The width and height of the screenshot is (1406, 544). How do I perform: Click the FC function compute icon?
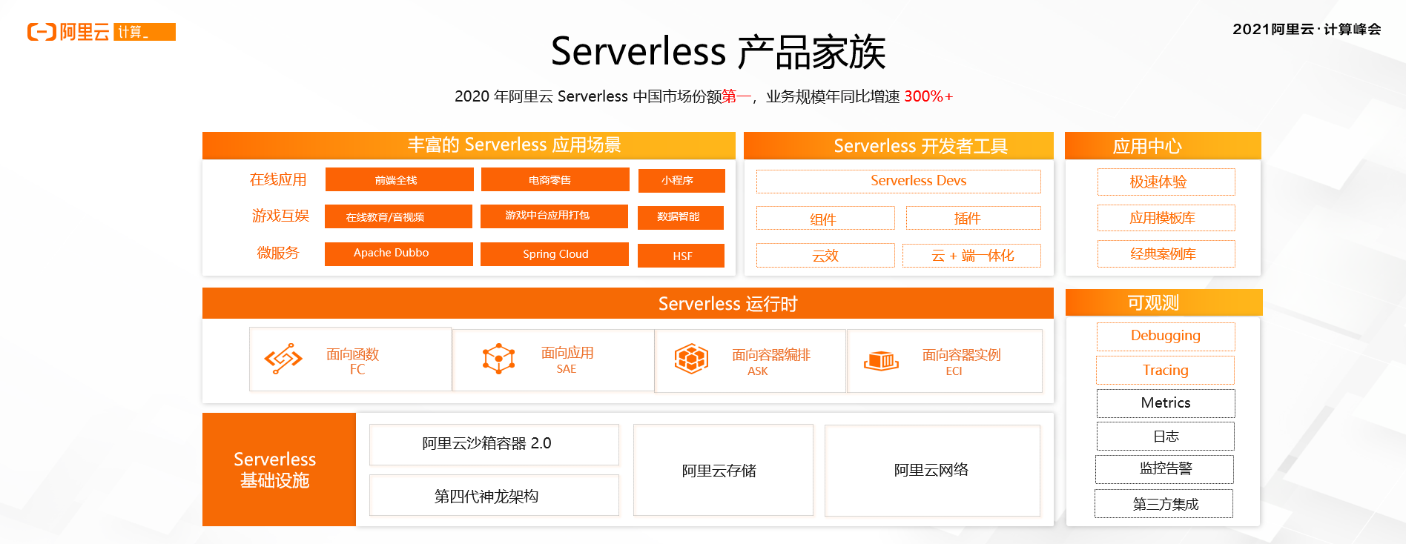click(x=283, y=359)
